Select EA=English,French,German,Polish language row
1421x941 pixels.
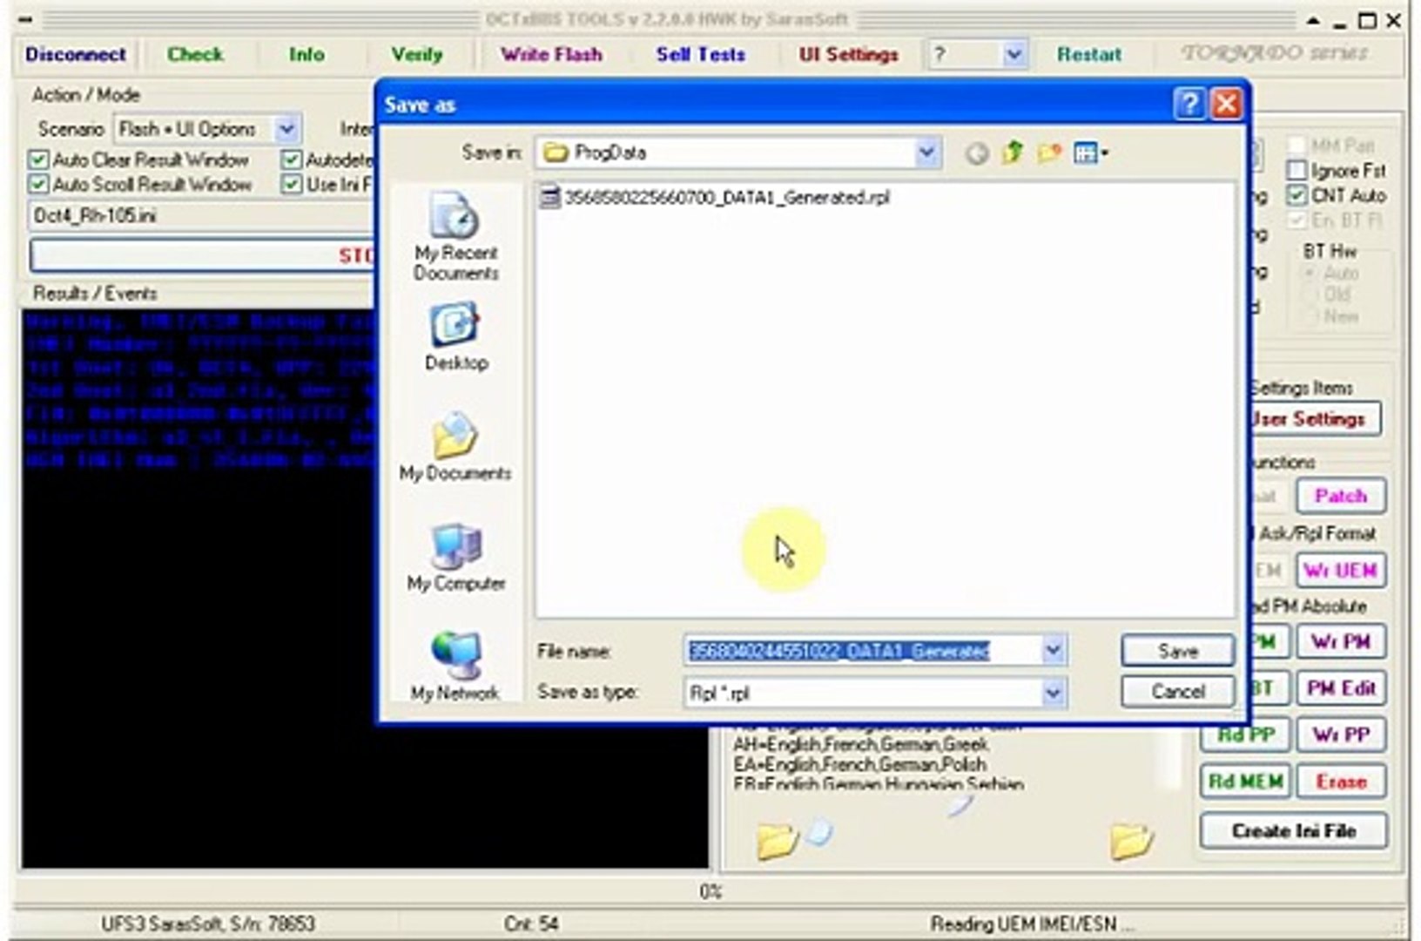[859, 765]
